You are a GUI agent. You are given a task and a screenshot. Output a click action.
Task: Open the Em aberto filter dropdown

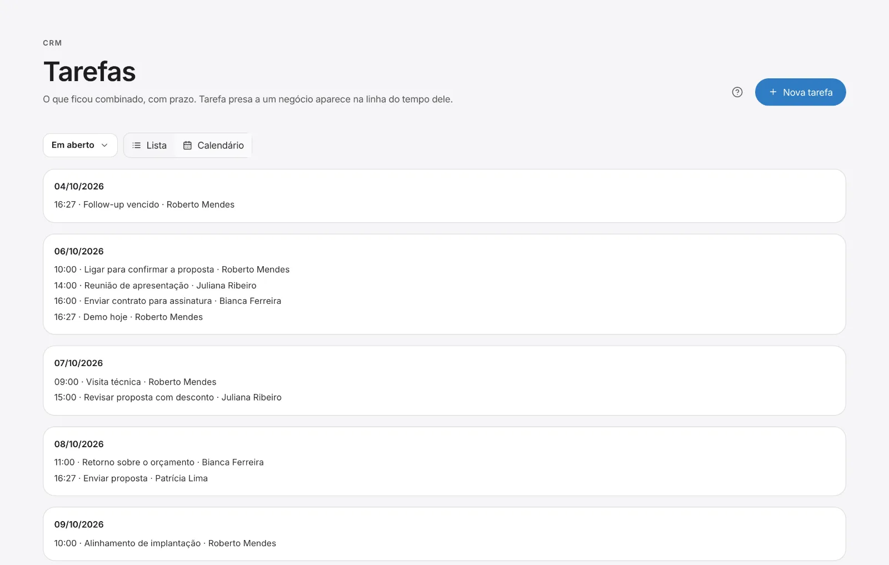tap(80, 145)
